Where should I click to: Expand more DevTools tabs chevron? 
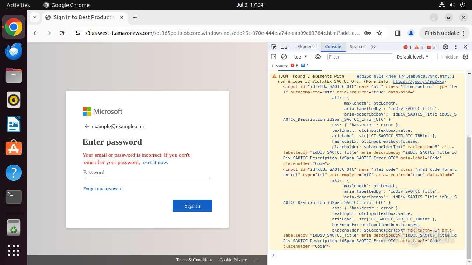click(x=374, y=47)
